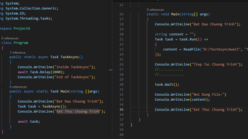Click System.Threading.Tasks using line
This screenshot has height=139, width=248.
26,18
